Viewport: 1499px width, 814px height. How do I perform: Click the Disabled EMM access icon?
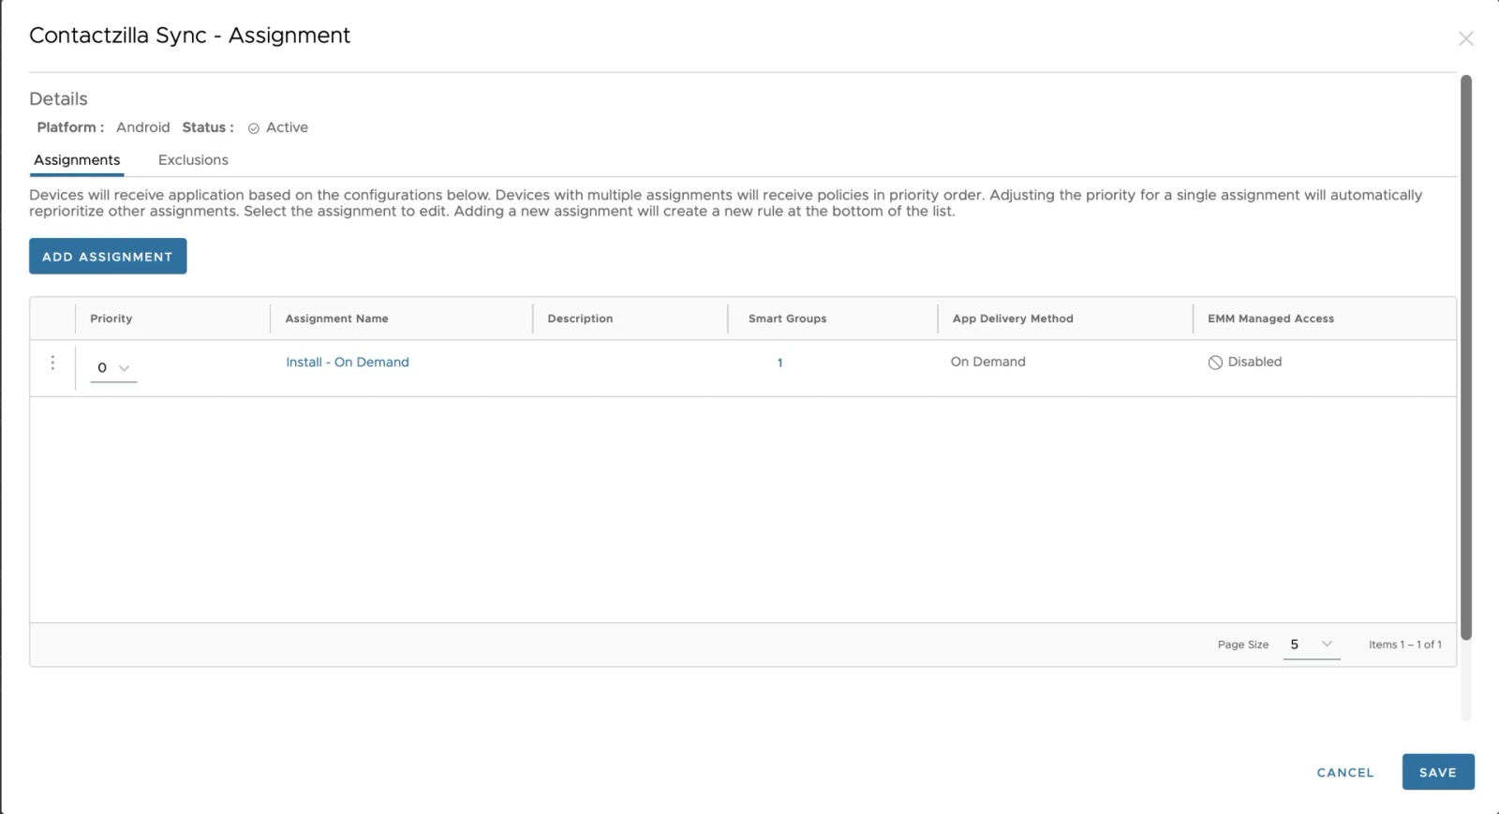(1215, 363)
